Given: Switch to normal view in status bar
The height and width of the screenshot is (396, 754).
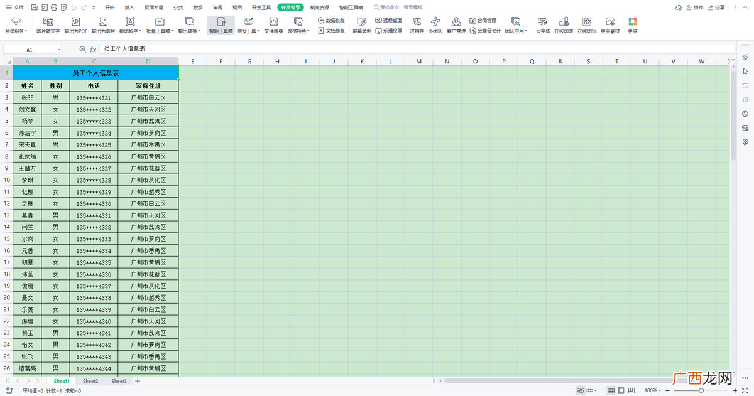Looking at the screenshot, I should pos(611,390).
